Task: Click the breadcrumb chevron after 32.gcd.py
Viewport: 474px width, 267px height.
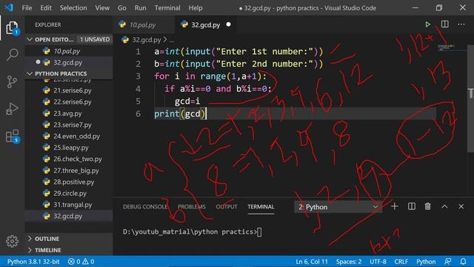Action: point(165,39)
